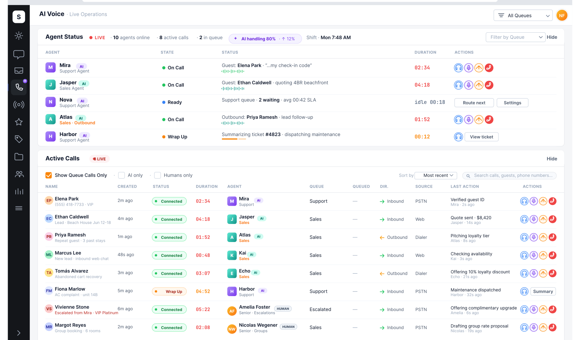Open the bar chart analytics sidebar icon
580x340 pixels.
pos(19,192)
